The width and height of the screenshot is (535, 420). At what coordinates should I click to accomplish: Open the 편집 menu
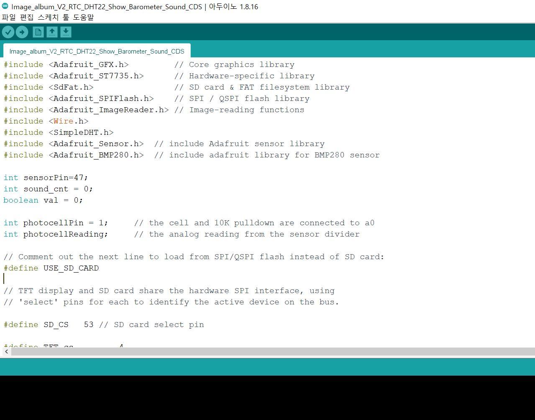26,17
